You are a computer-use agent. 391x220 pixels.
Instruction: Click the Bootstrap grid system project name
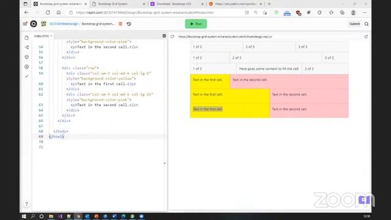98,24
